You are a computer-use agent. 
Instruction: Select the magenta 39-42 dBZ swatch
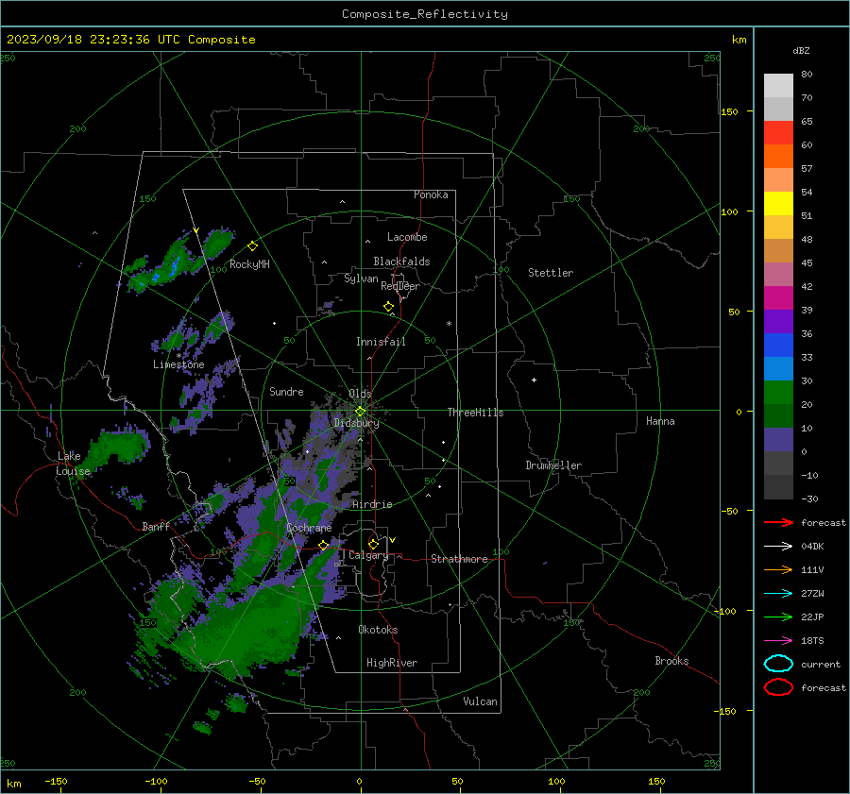click(778, 298)
